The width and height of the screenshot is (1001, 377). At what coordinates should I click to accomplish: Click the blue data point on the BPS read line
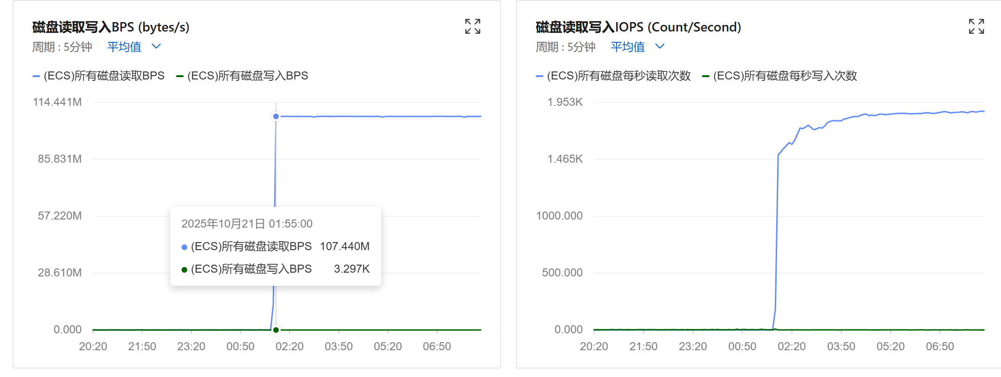[276, 116]
